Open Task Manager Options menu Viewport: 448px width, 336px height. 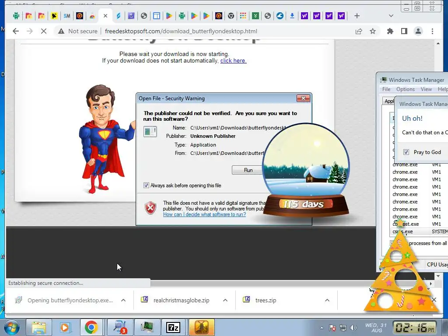tap(406, 89)
